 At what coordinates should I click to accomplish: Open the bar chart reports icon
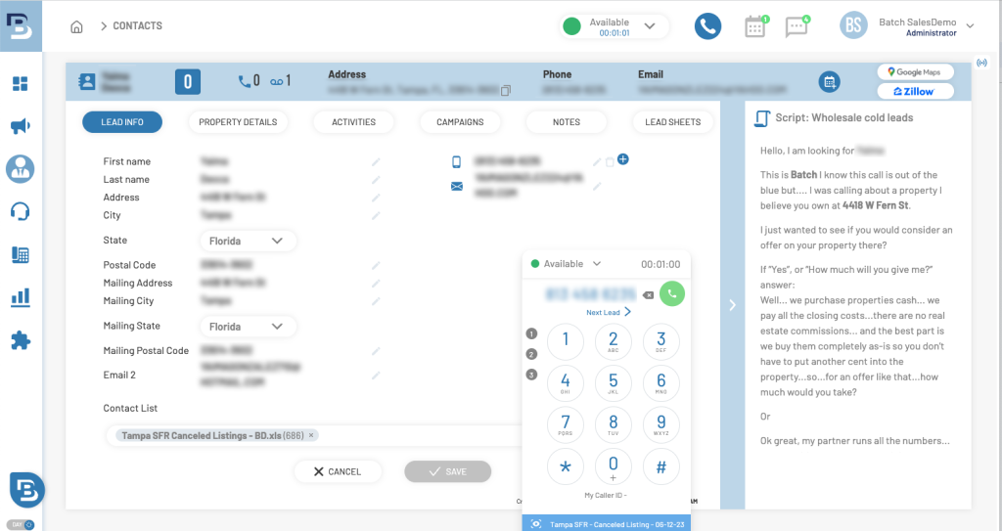pyautogui.click(x=20, y=297)
